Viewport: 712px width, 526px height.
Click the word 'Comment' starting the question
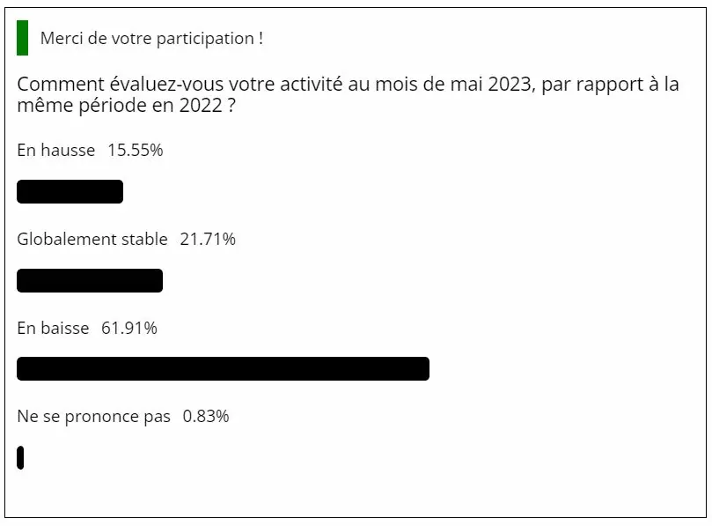coord(61,85)
